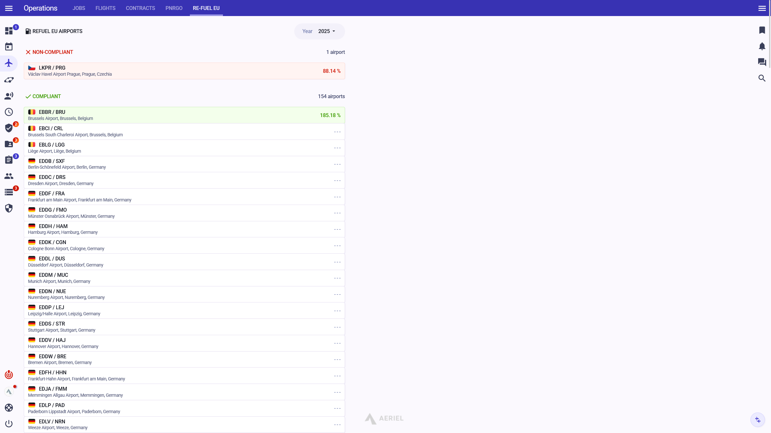This screenshot has width=771, height=433.
Task: Open the Year 2025 dropdown
Action: point(326,31)
